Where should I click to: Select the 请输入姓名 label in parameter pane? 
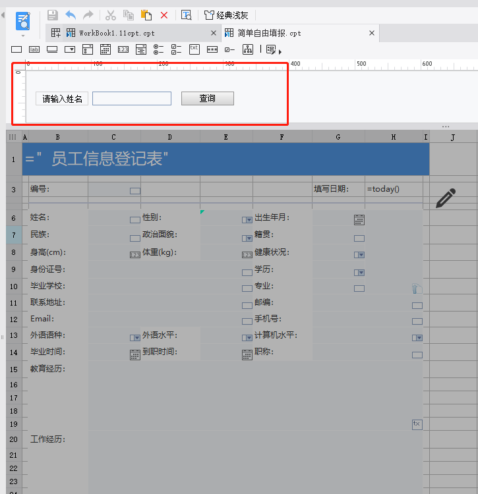coord(62,99)
